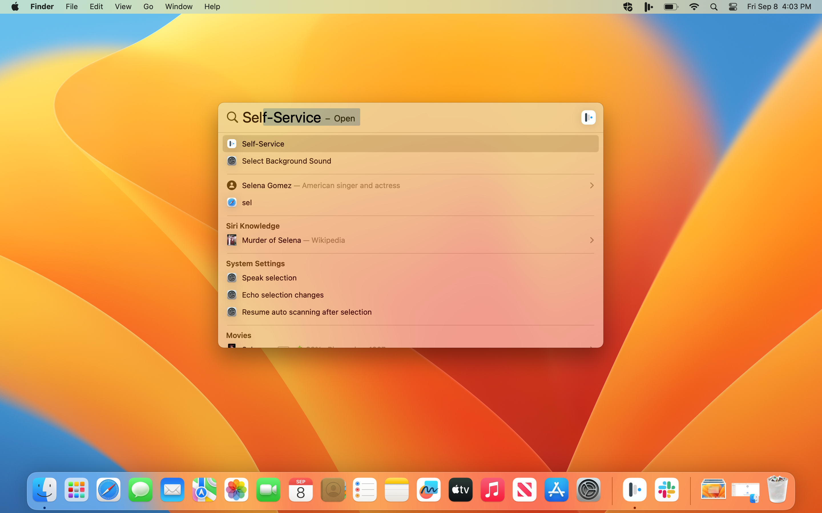Open Control Center from the menu bar

click(x=733, y=7)
